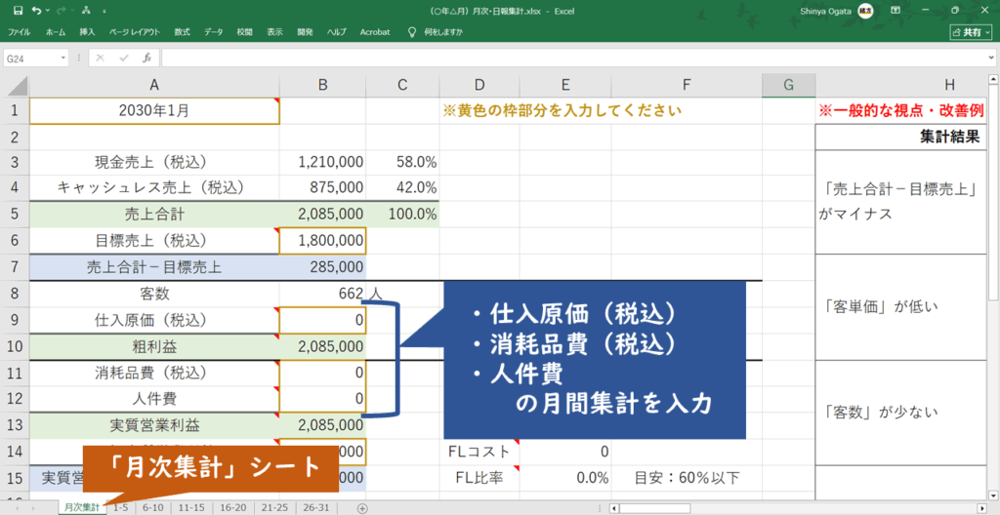Click the Insert Function fx icon
The image size is (1000, 515).
click(x=146, y=59)
